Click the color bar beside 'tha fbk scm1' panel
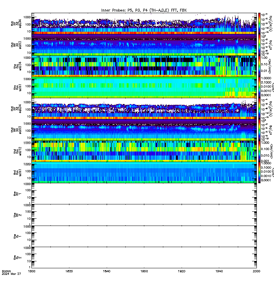The image size is (274, 292). (x=259, y=88)
